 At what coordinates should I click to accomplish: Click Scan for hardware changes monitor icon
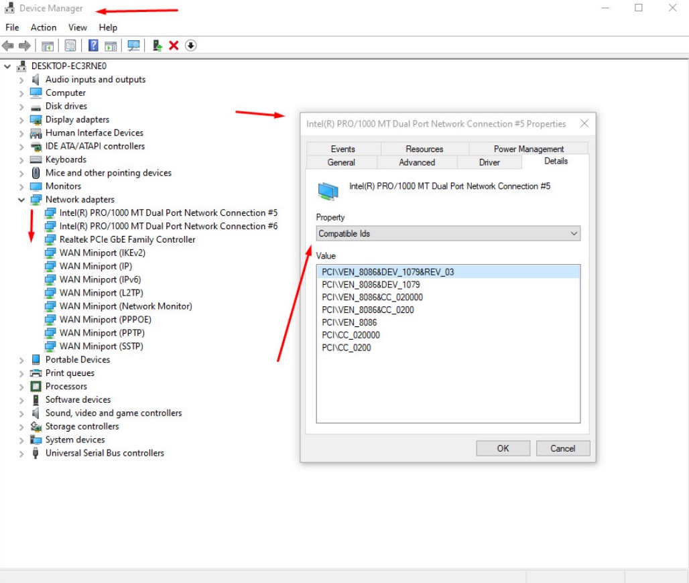click(x=133, y=46)
